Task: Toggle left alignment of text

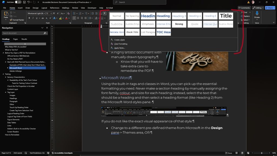Action: [74, 18]
